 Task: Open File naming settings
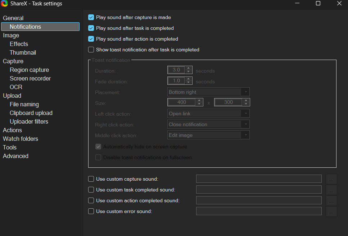point(24,105)
